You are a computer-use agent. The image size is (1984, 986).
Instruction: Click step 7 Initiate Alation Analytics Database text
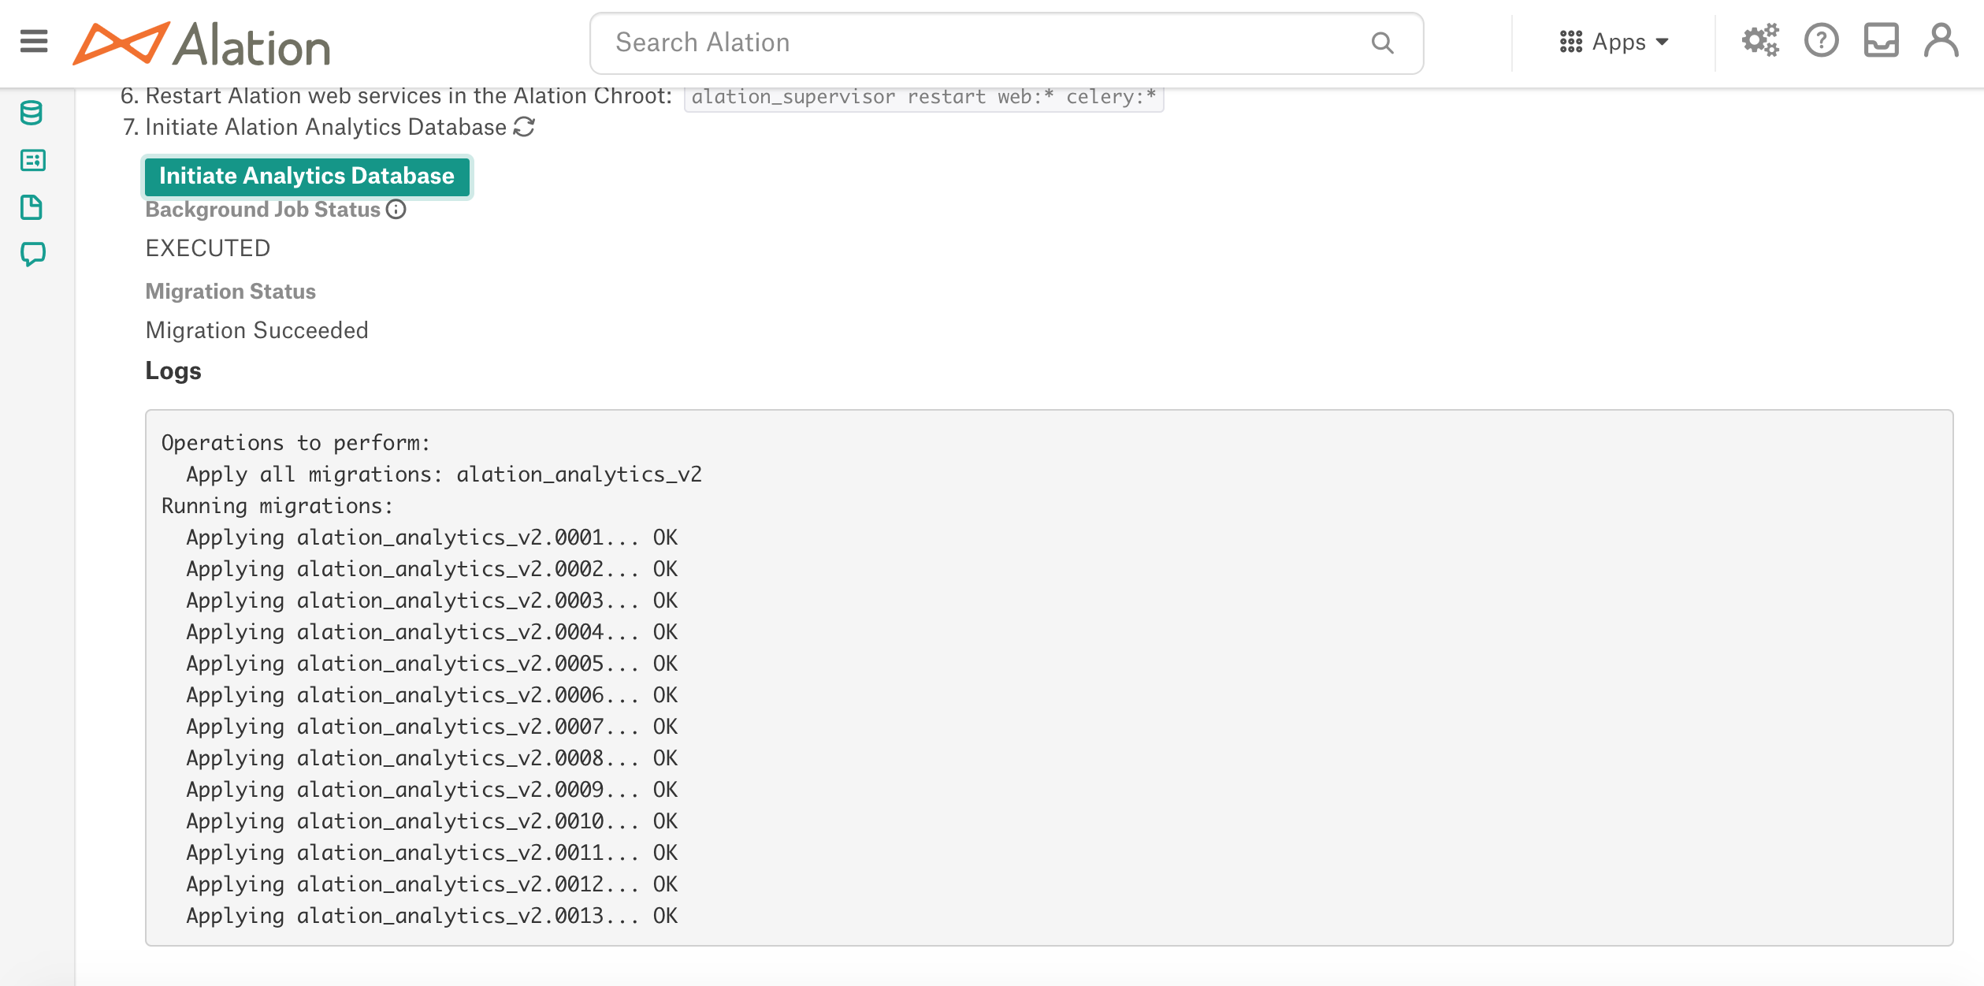coord(326,127)
